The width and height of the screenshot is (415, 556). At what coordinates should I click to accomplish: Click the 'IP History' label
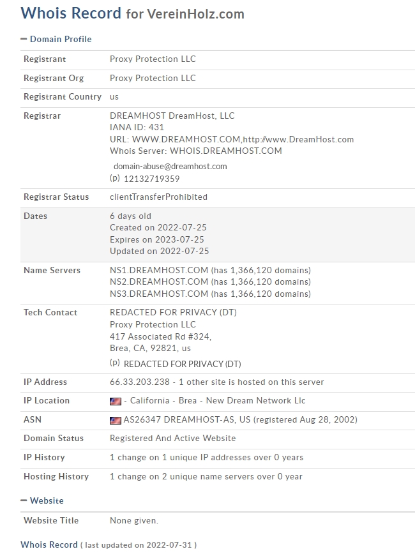[44, 458]
